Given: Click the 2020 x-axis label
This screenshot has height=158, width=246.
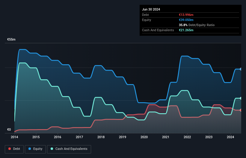Looking at the screenshot, I should click(144, 137).
